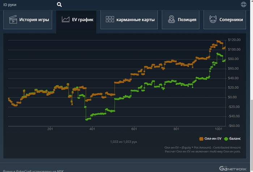253x172 pixels.
Task: Go to the Позиция tab
Action: click(x=181, y=20)
